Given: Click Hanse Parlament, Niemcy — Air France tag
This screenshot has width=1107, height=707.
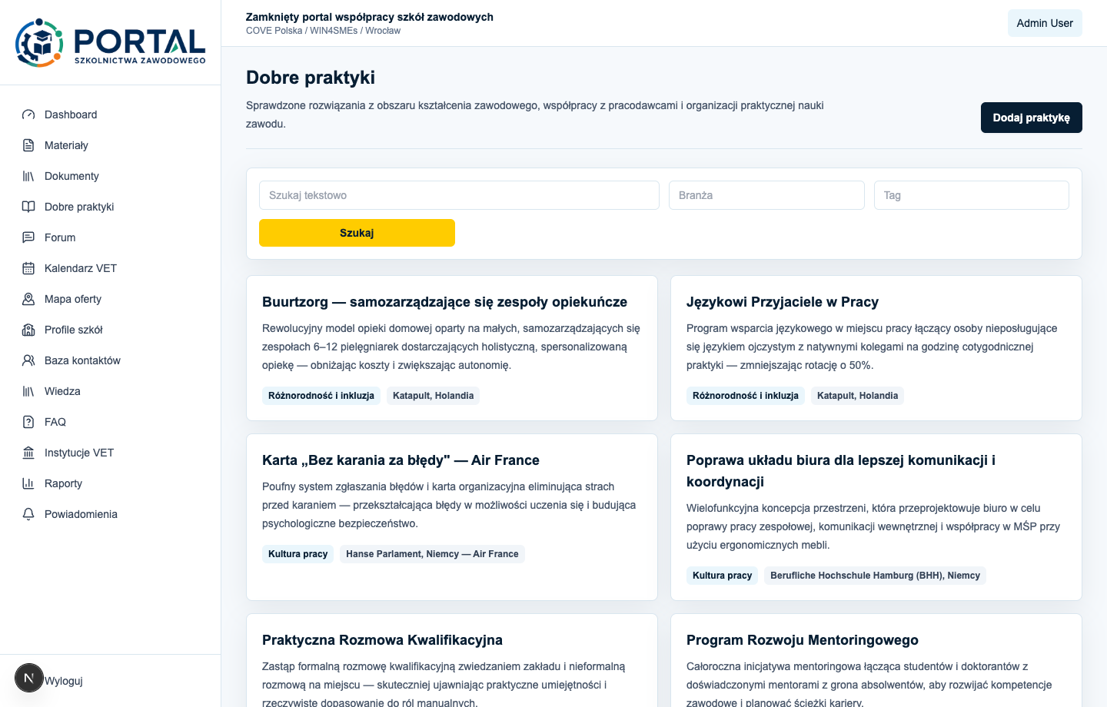Looking at the screenshot, I should [x=432, y=554].
